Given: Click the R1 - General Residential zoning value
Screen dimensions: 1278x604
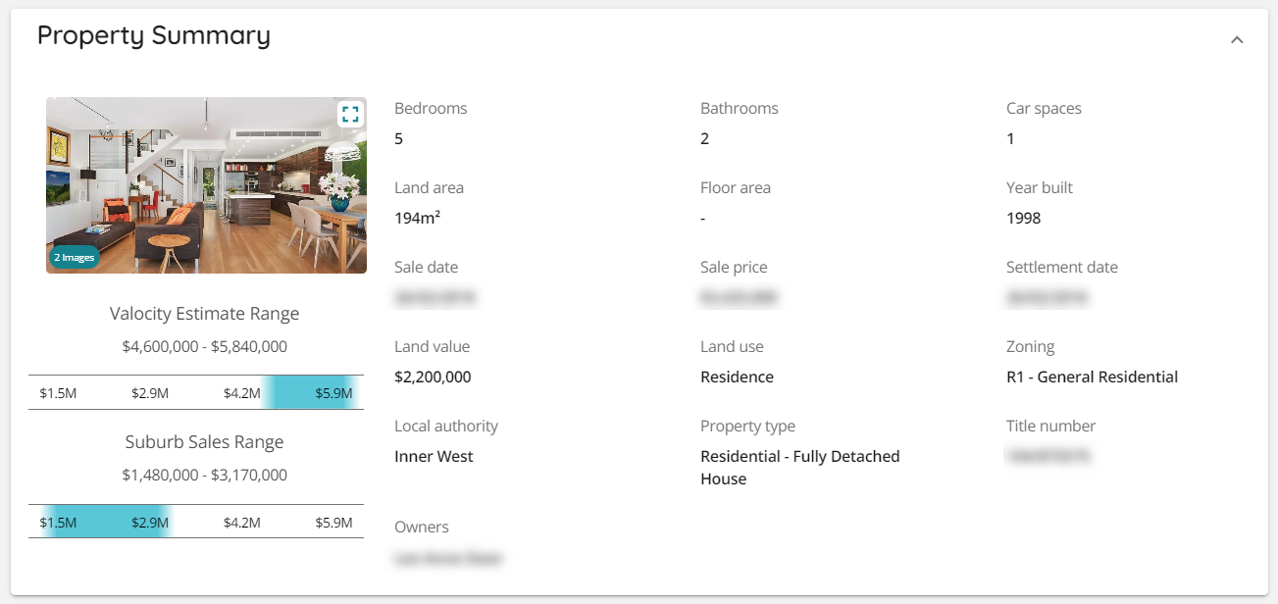Looking at the screenshot, I should point(1092,377).
